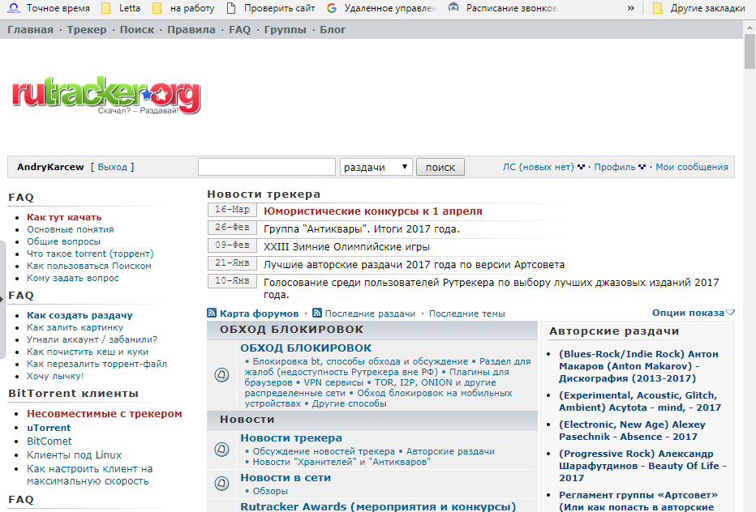Screen dimensions: 756x512
Task: Click the forum icon next to Новости в сети
Action: (x=221, y=483)
